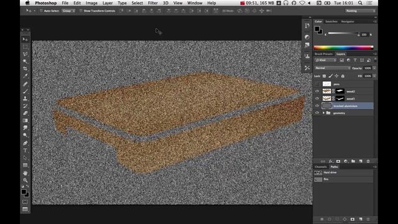Create new adjustment layer icon
This screenshot has width=398, height=224.
pyautogui.click(x=346, y=161)
